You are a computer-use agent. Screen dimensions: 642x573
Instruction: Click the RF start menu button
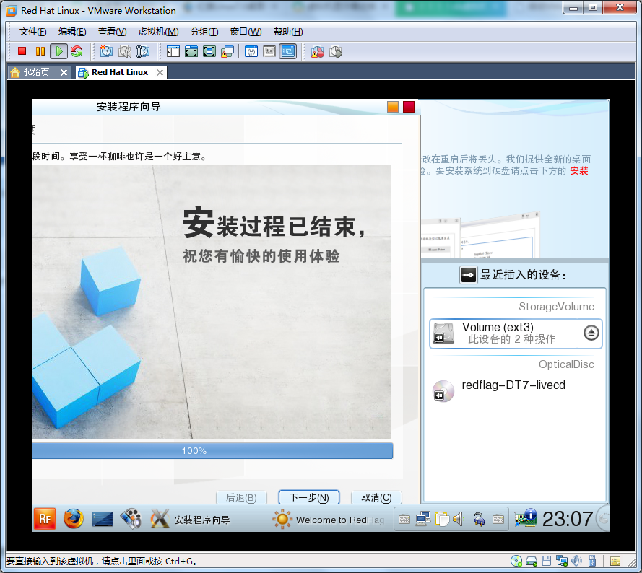[x=45, y=519]
